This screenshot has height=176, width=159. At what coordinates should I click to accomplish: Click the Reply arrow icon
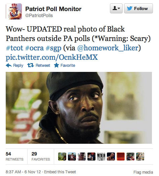point(9,65)
